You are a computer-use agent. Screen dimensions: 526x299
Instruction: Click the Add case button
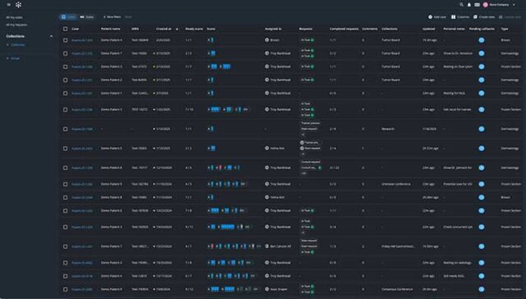437,16
